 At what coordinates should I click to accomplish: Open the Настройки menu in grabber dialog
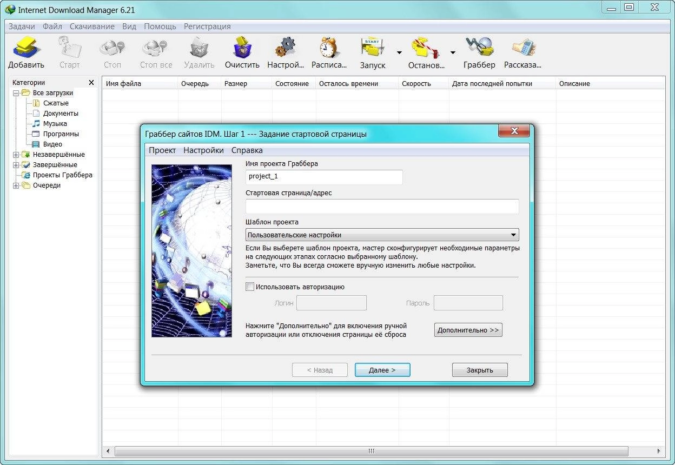pyautogui.click(x=203, y=150)
